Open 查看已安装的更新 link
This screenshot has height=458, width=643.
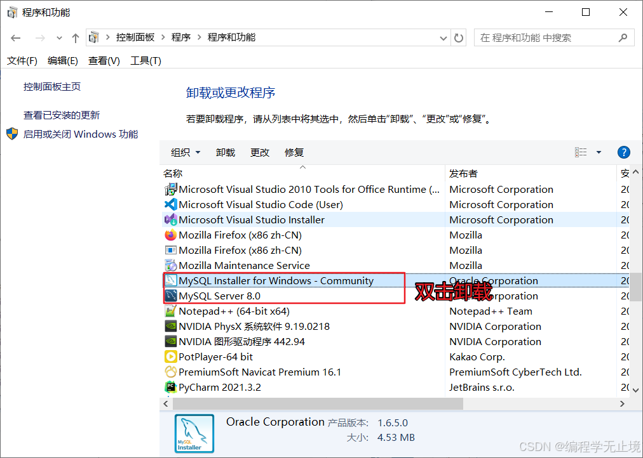tap(62, 115)
